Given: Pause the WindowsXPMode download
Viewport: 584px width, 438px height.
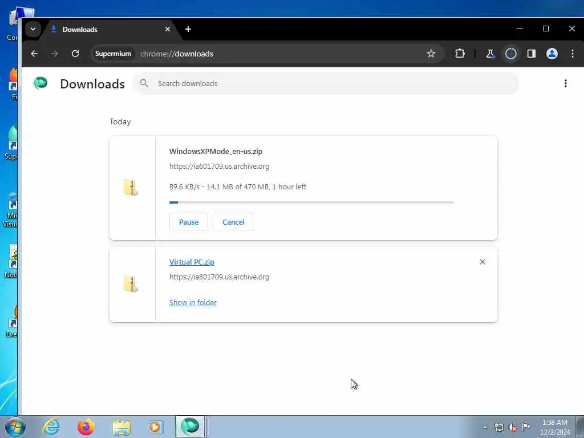Looking at the screenshot, I should (x=188, y=222).
